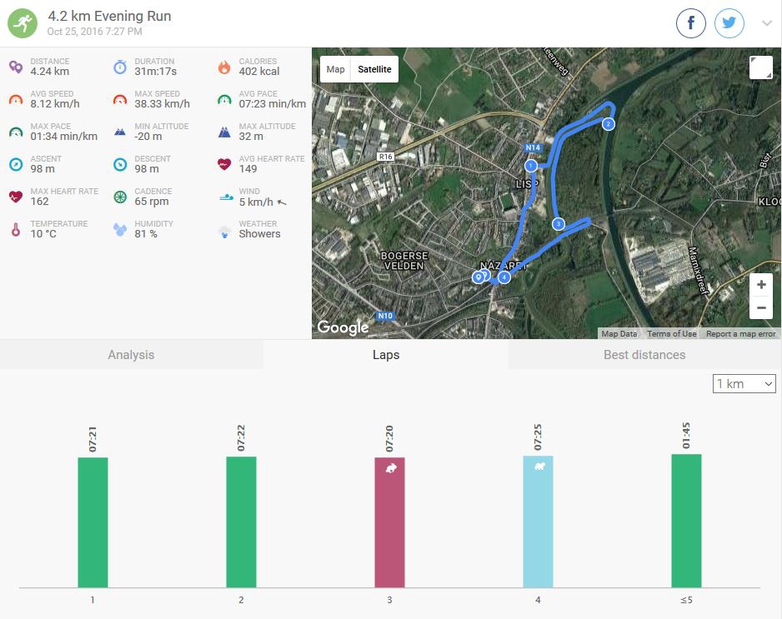
Task: Select the slowest lap 4 blue bar
Action: pos(538,522)
